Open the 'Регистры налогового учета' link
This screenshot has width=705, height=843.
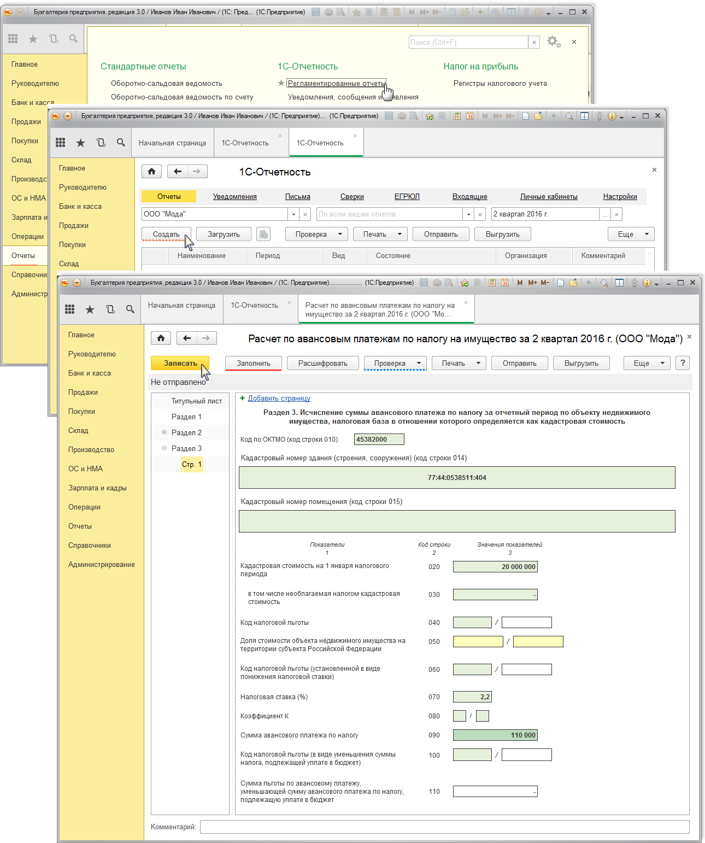[x=500, y=84]
